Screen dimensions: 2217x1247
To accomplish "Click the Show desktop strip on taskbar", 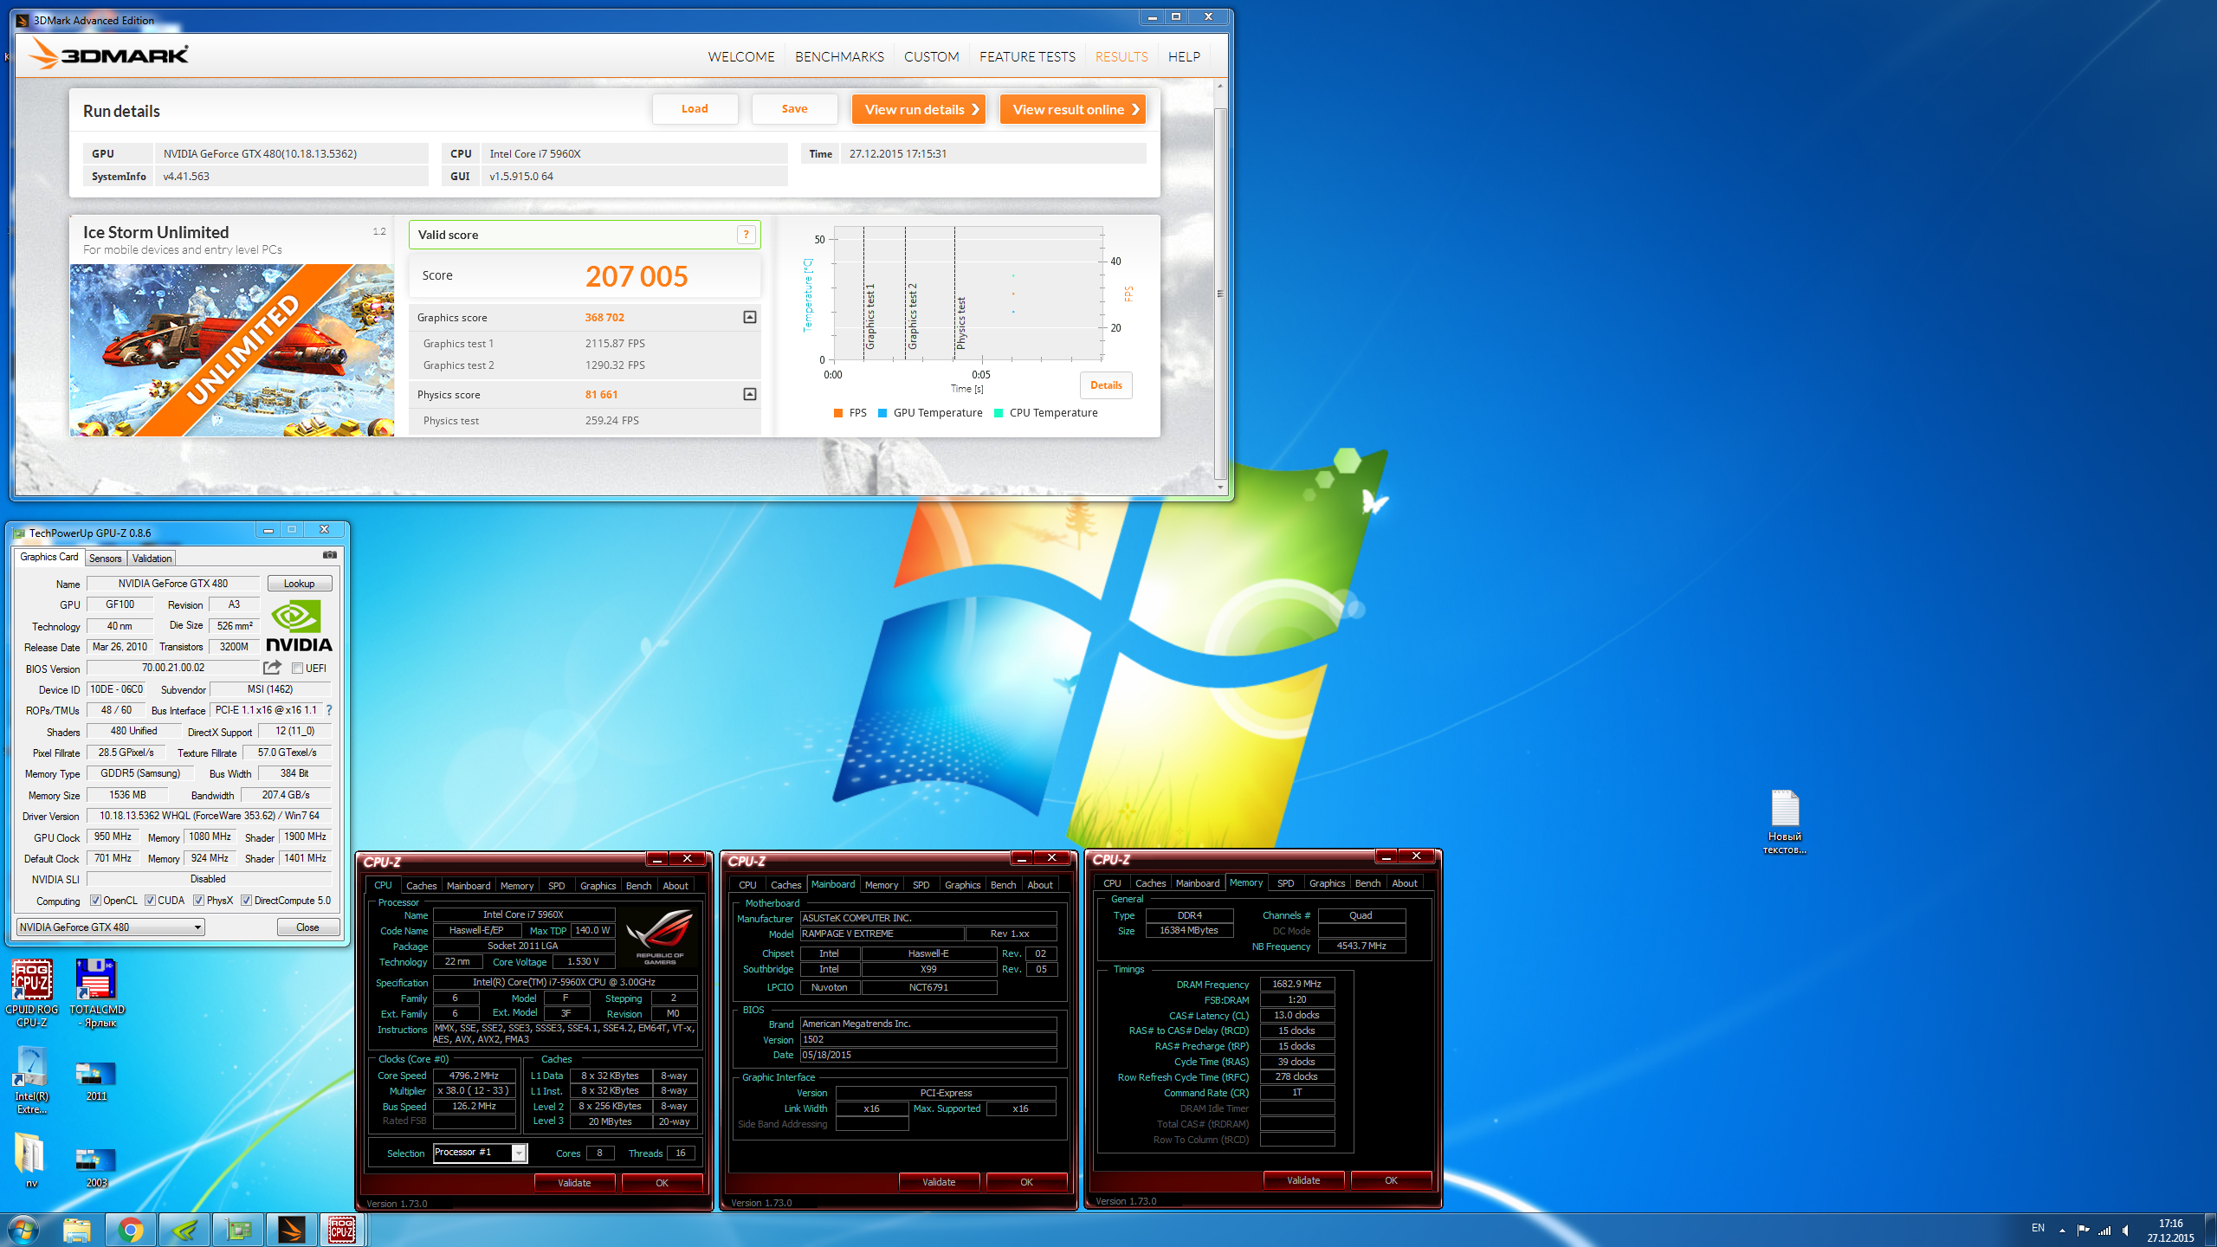I will 2211,1231.
